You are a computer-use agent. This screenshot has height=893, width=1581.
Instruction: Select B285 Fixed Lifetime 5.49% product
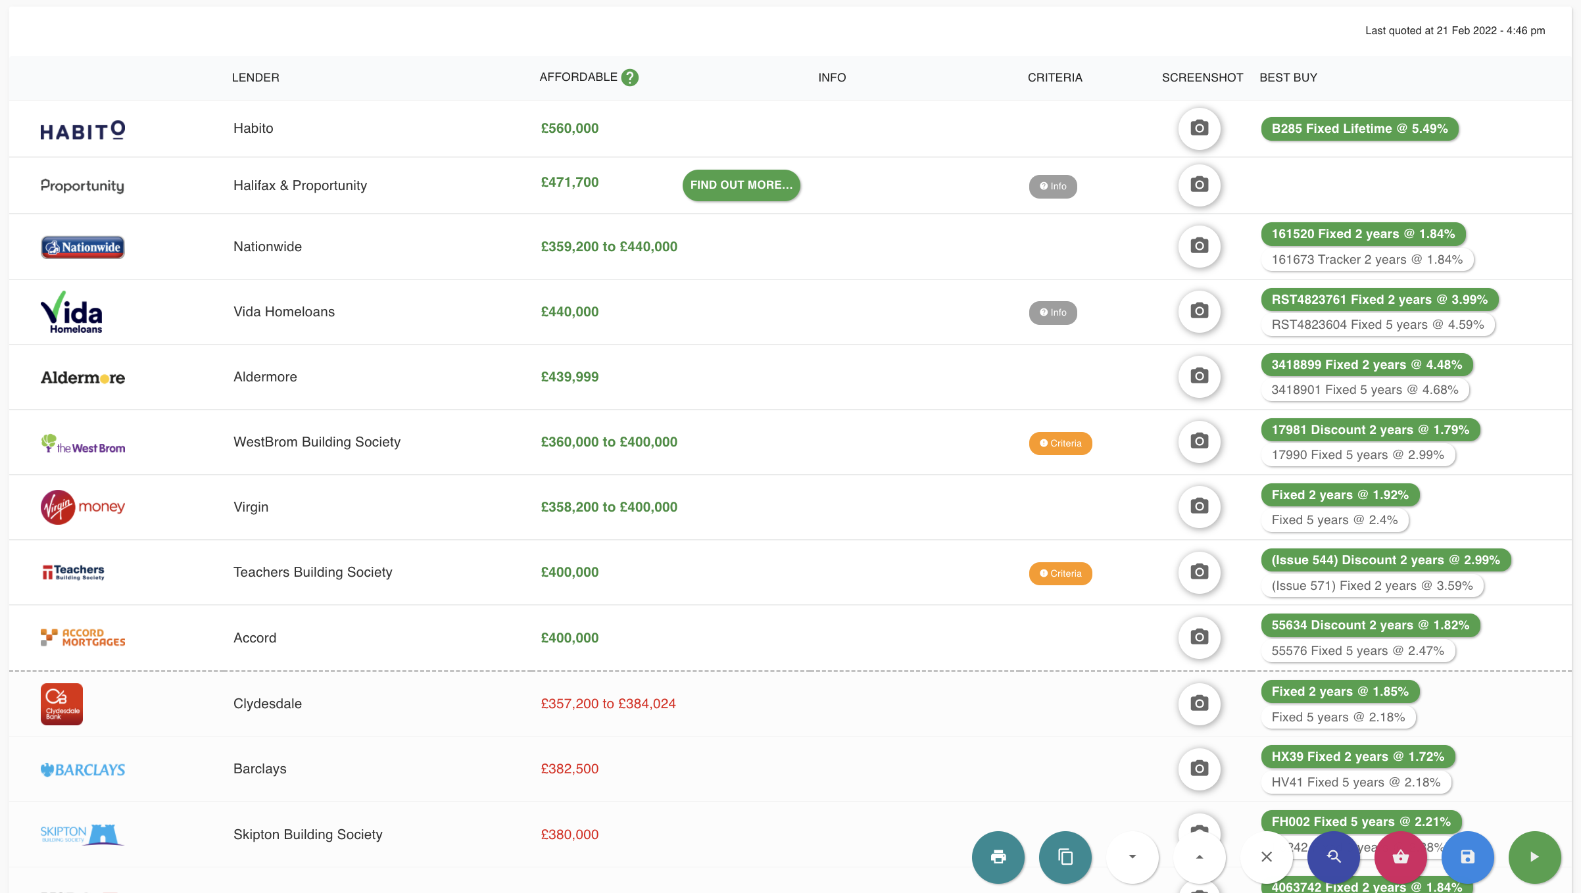(1359, 129)
